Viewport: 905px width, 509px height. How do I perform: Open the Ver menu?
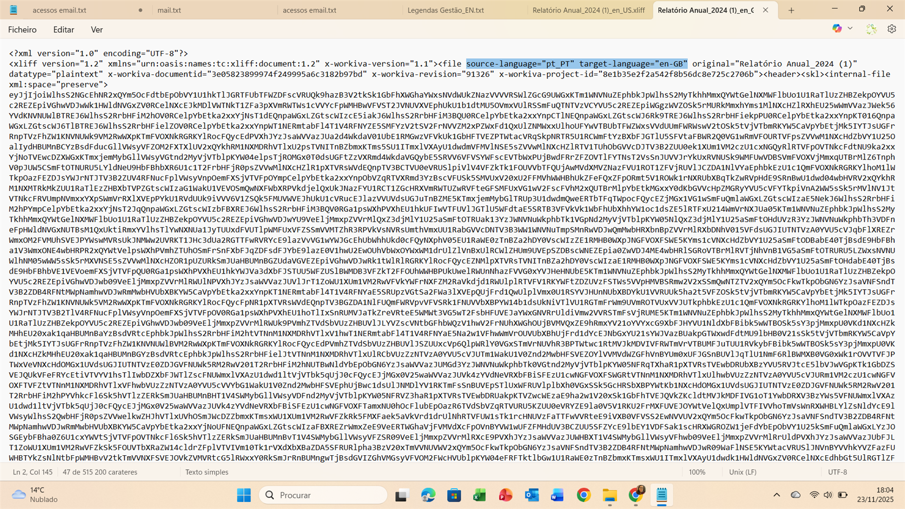[97, 30]
